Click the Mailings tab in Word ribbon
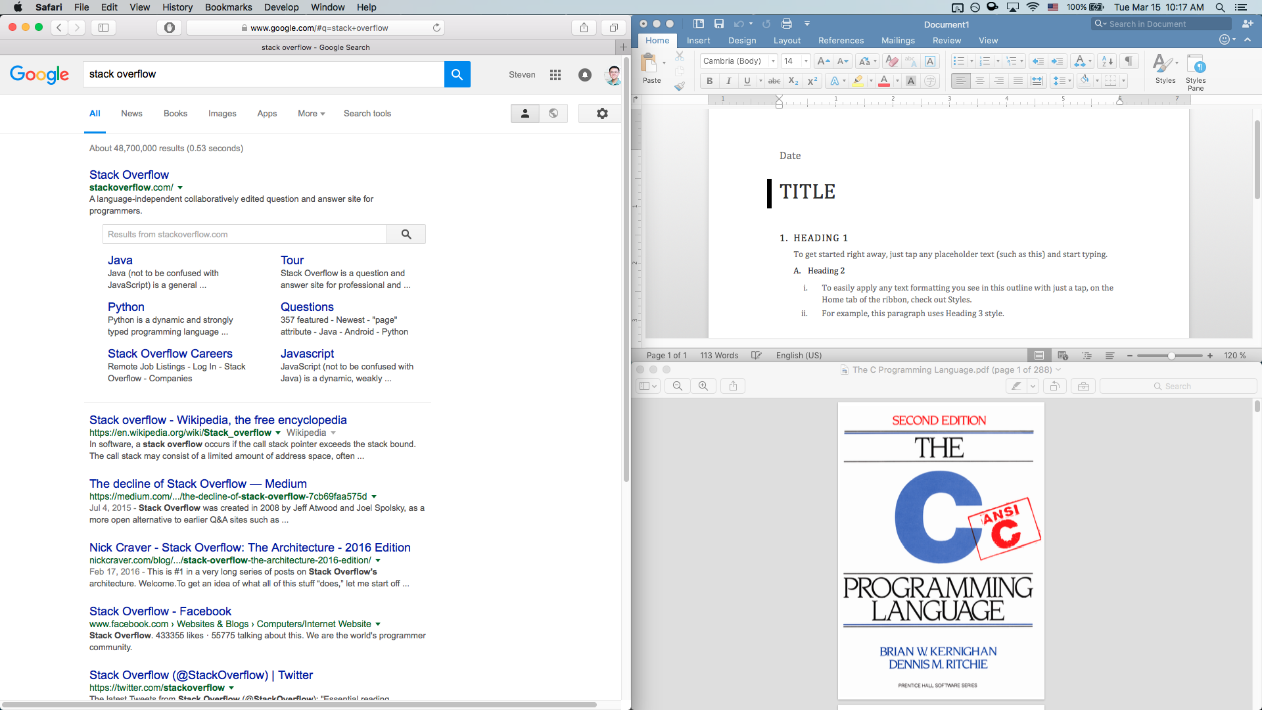The image size is (1262, 710). tap(897, 41)
